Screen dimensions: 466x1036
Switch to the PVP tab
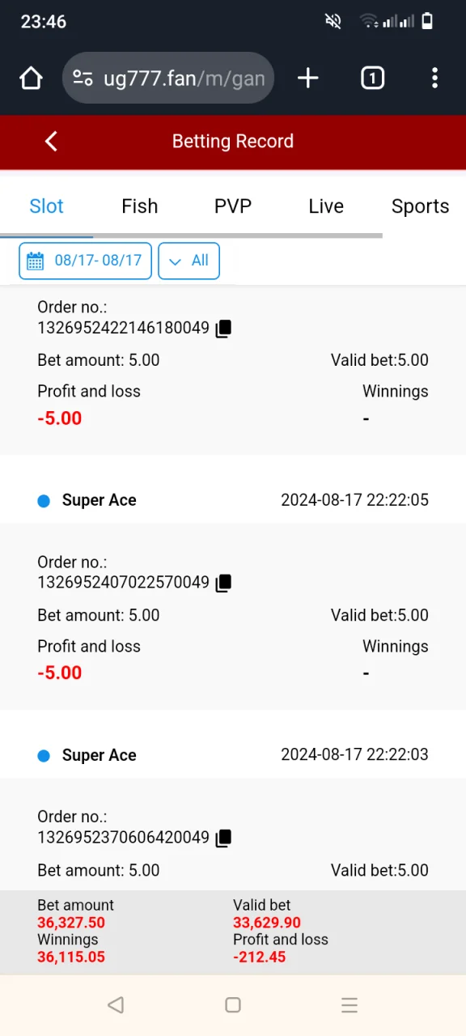233,206
